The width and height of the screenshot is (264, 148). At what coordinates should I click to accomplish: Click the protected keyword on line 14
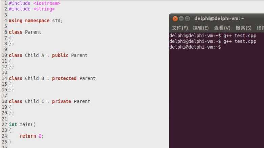[x=64, y=78]
